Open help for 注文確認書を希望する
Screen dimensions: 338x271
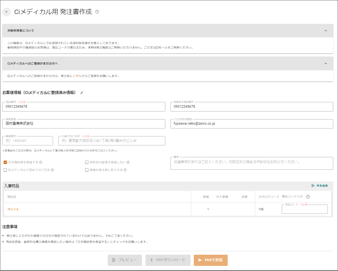[x=41, y=162]
